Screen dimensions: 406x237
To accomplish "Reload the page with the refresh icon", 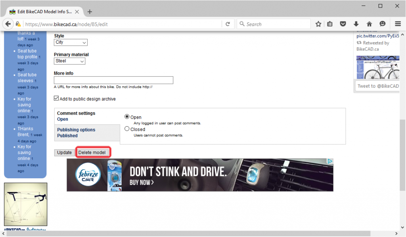I will pyautogui.click(x=228, y=24).
